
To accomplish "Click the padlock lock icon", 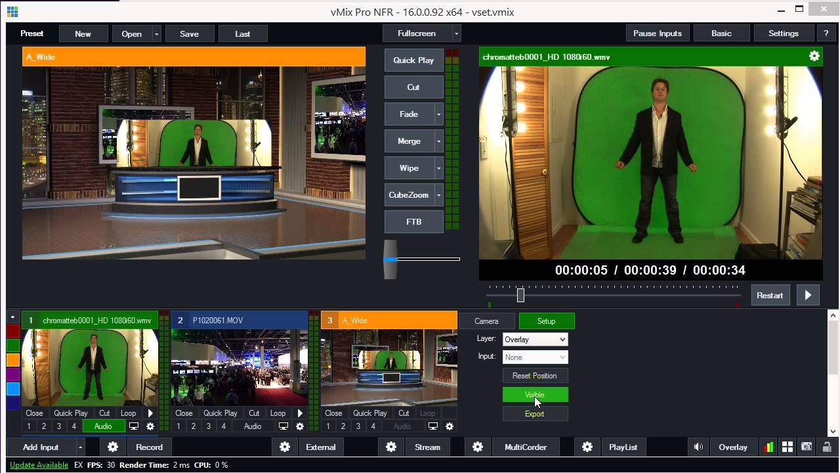I will pos(826,447).
